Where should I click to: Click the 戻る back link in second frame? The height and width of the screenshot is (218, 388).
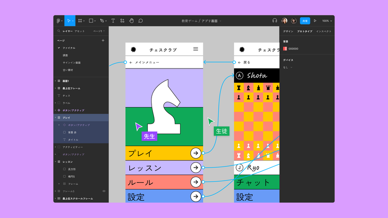[244, 63]
